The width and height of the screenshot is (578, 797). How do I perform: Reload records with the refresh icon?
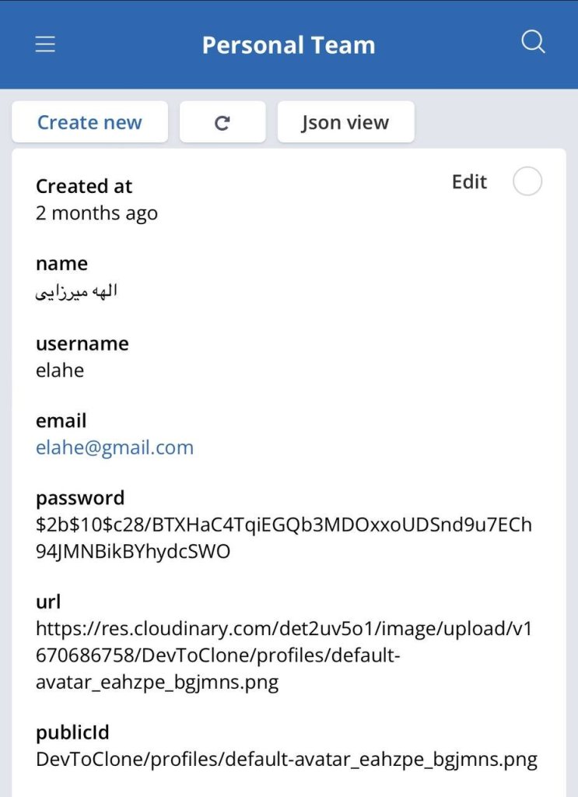click(x=222, y=122)
